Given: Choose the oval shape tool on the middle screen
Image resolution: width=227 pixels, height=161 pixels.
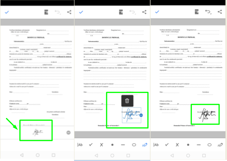Looking at the screenshot, I should (134, 145).
